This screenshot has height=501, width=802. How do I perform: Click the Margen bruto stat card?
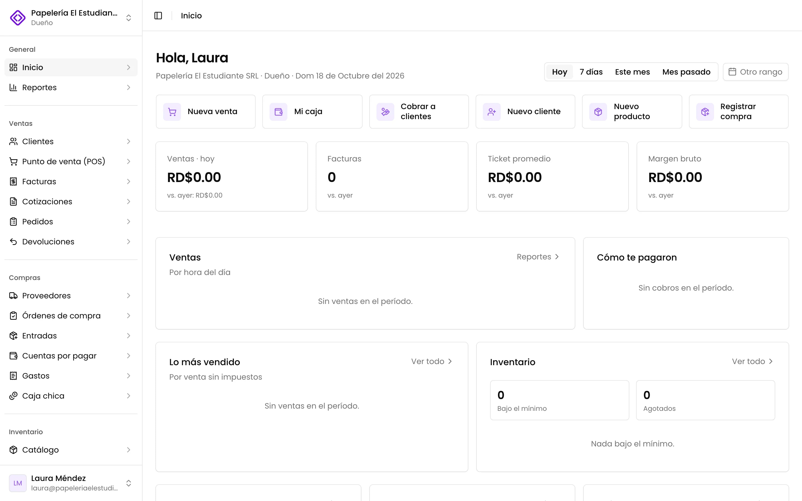713,177
